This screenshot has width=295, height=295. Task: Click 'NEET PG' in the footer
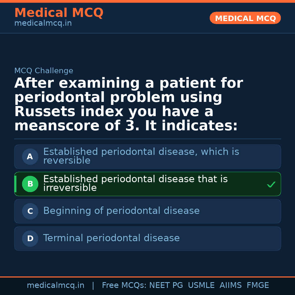(166, 285)
